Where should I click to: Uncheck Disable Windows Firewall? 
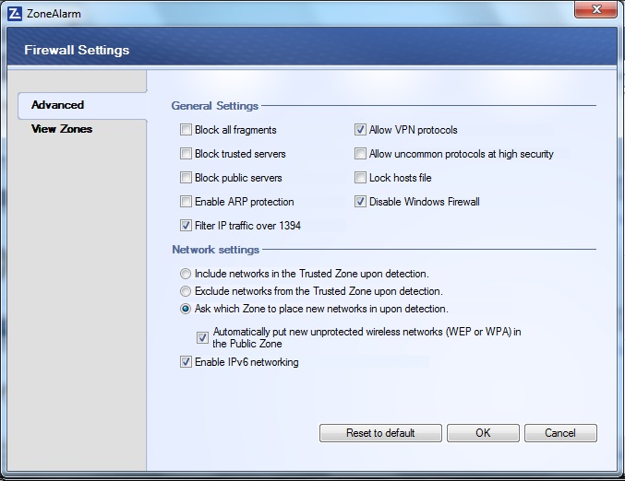pyautogui.click(x=360, y=201)
